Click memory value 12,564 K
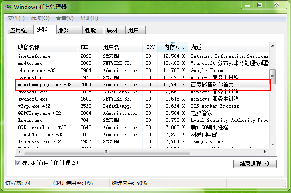This screenshot has height=193, width=291. click(x=174, y=56)
